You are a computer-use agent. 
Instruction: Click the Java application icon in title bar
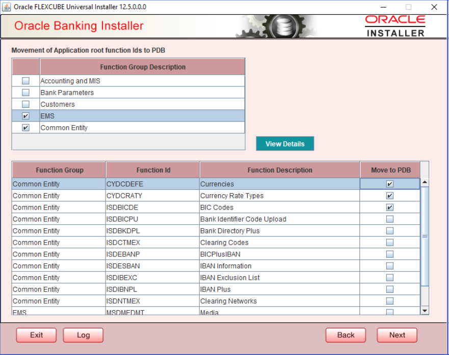pyautogui.click(x=6, y=7)
